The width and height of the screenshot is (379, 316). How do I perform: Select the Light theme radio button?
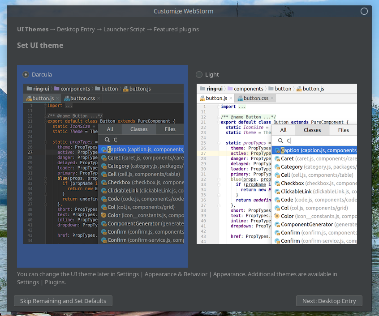pos(199,75)
